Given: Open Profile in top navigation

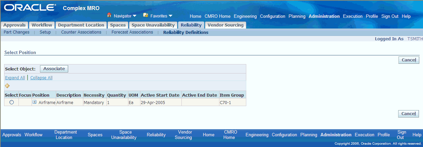Looking at the screenshot, I should 372,16.
